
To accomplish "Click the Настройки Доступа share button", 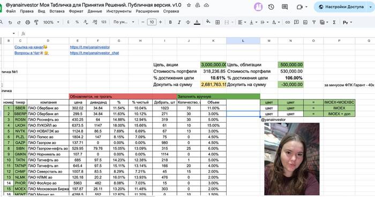I will (x=341, y=7).
